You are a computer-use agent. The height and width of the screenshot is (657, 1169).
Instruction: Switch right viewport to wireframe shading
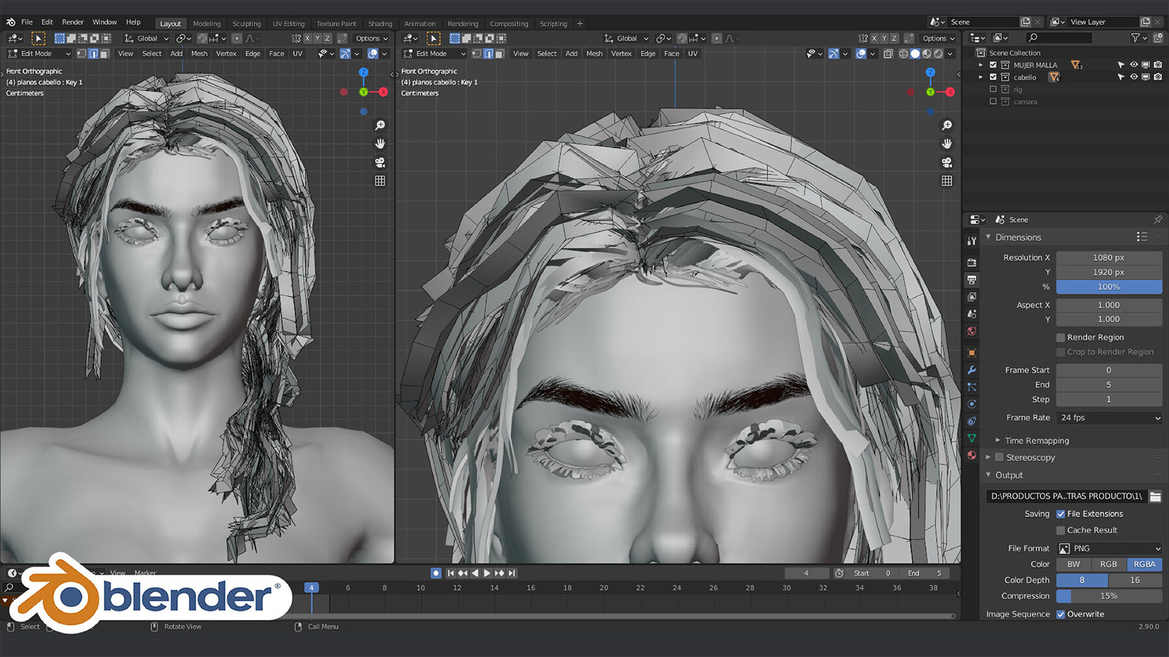903,54
